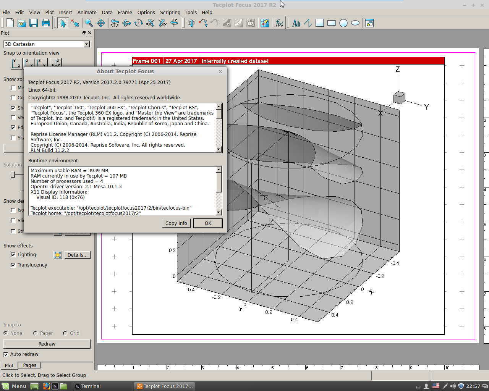This screenshot has width=489, height=391.
Task: Activate the Adjustor tool
Action: pos(75,23)
